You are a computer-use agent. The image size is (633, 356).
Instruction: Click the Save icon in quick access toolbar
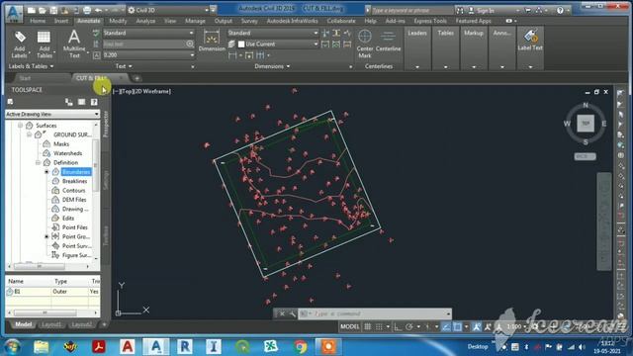click(53, 10)
